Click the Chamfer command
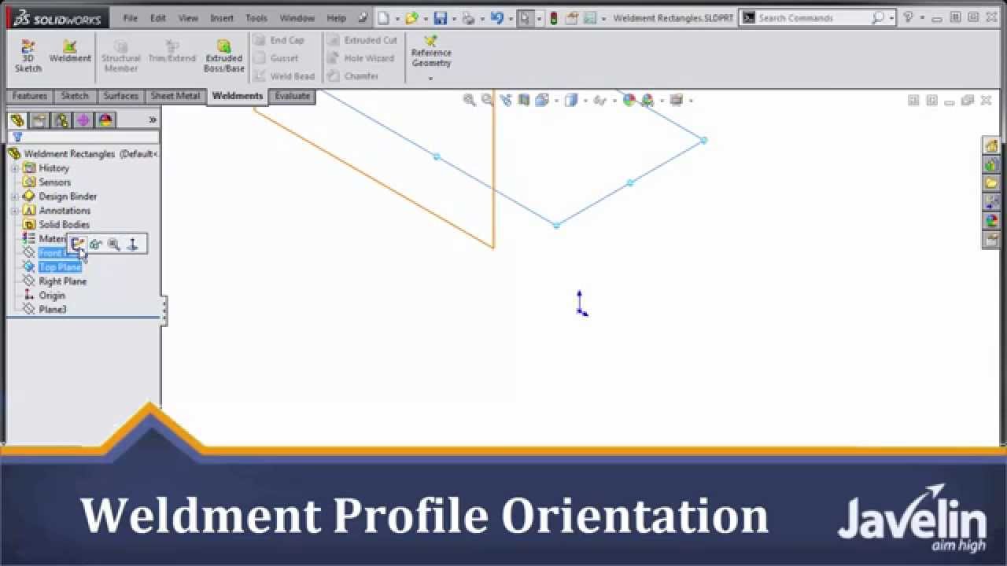Viewport: 1007px width, 566px height. tap(353, 76)
